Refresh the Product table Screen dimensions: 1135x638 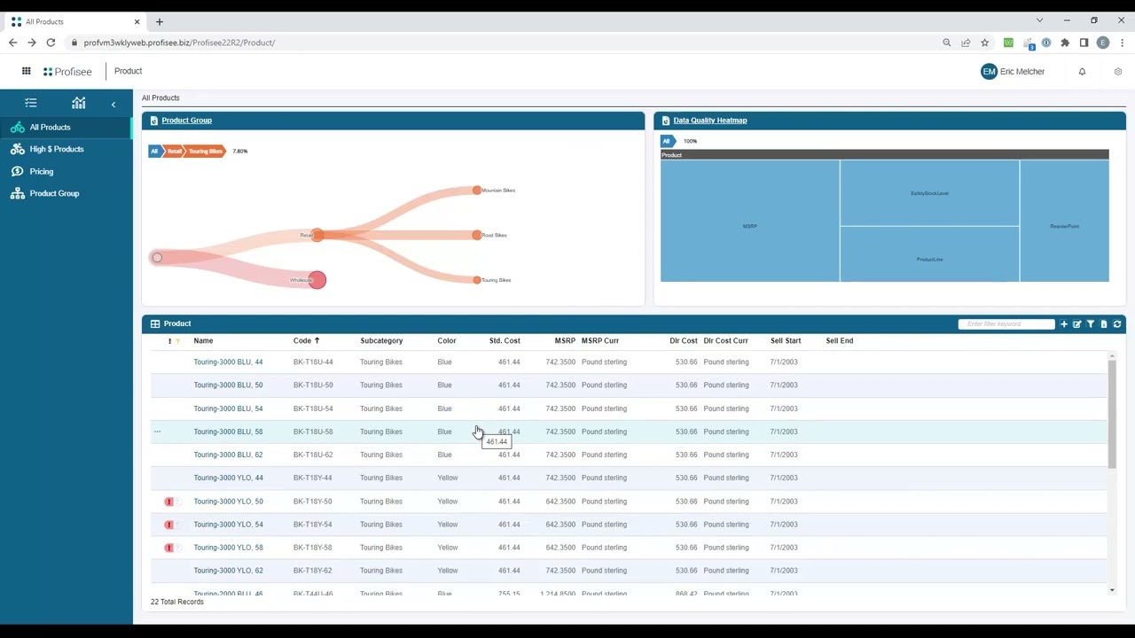point(1117,324)
